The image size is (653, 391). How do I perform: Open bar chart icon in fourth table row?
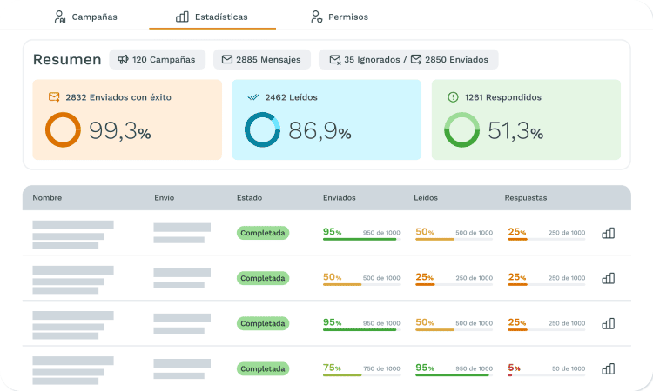tap(609, 368)
